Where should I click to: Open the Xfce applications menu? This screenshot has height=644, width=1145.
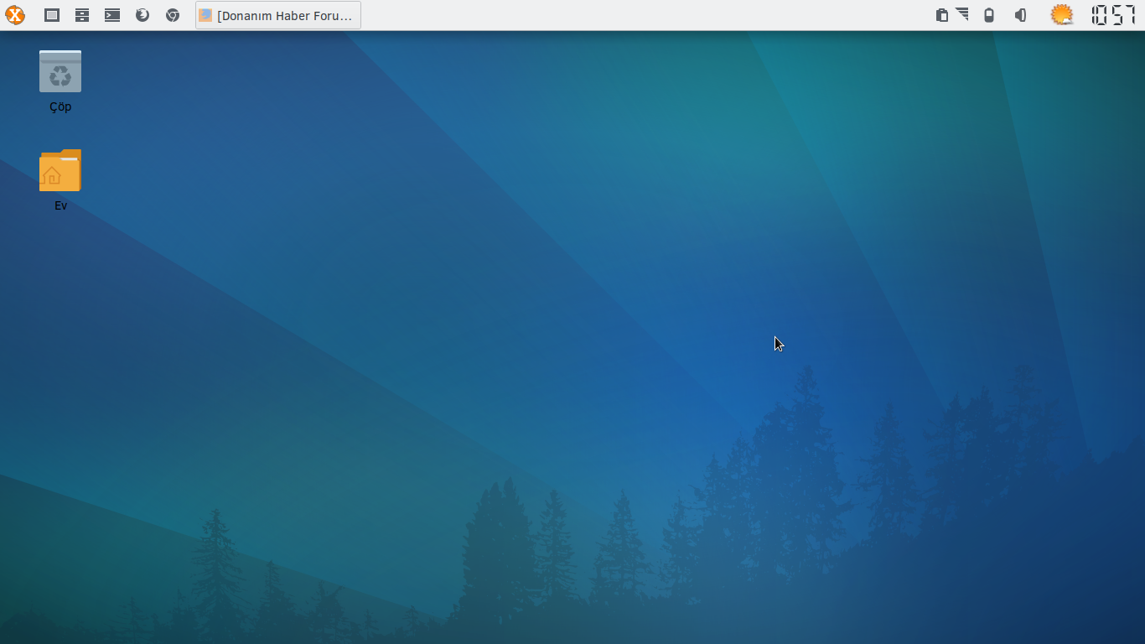tap(15, 15)
